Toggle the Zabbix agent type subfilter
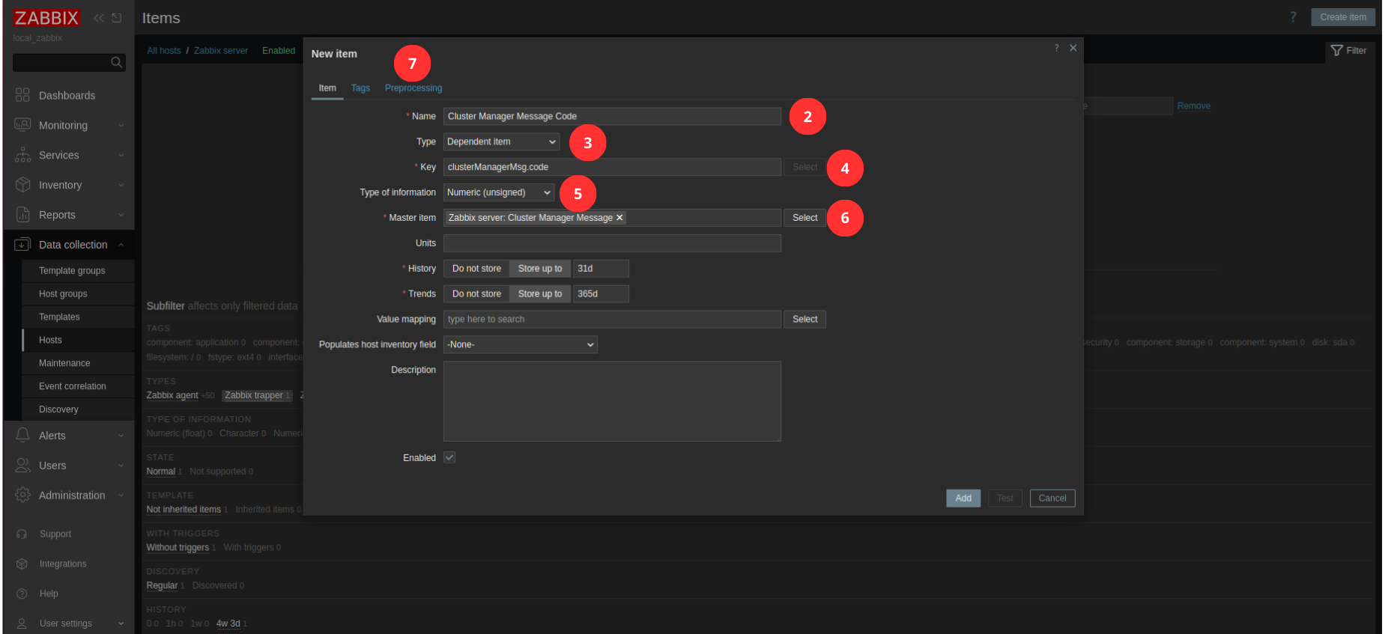Viewport: 1385px width, 634px height. (172, 395)
